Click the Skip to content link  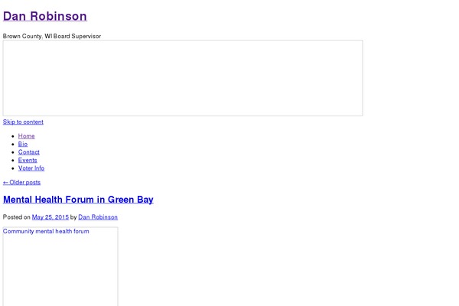[x=23, y=122]
